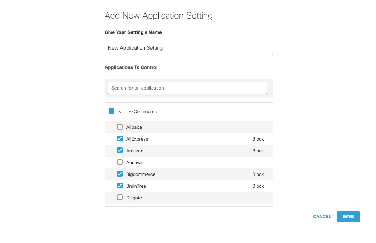Uncheck the AliExpress checkbox

tap(120, 138)
